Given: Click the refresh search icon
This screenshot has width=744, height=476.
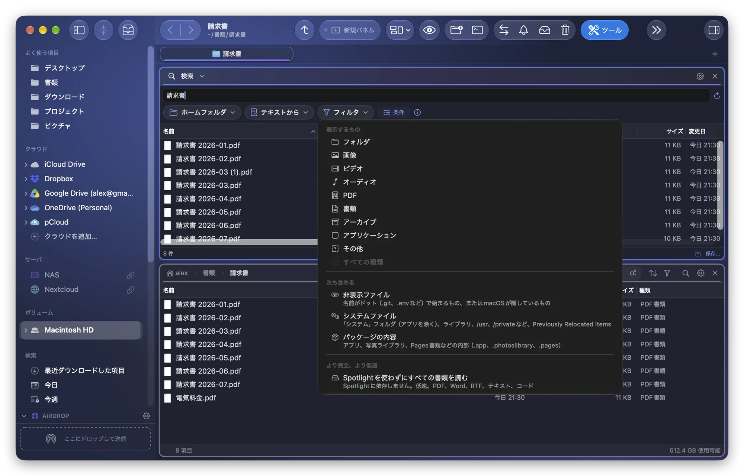Looking at the screenshot, I should click(717, 96).
